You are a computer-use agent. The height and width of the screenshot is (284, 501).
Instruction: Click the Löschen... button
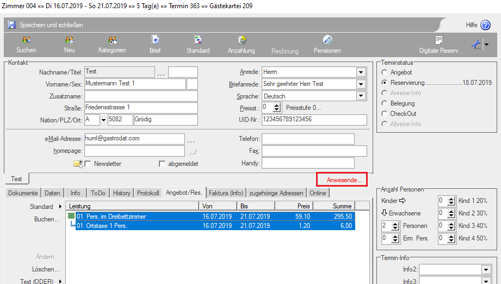[45, 269]
